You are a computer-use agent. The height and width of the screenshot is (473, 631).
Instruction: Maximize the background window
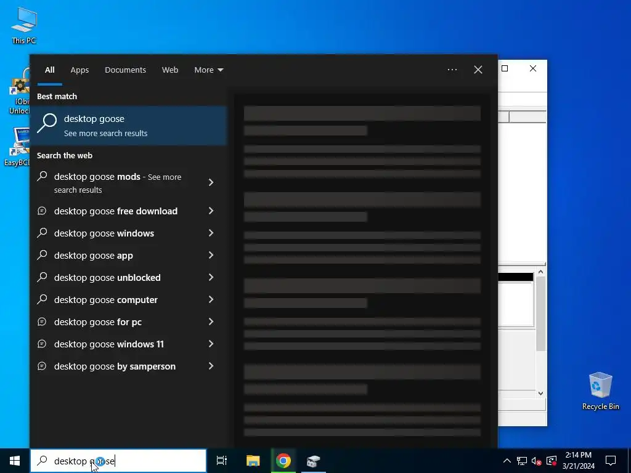pos(505,68)
